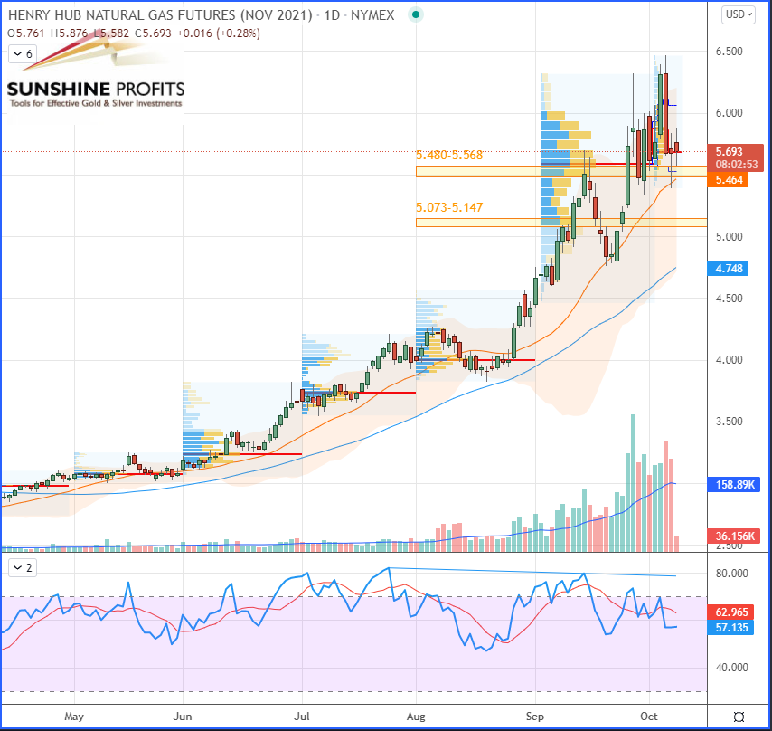Click the 80.000 oscillator axis label

(731, 574)
